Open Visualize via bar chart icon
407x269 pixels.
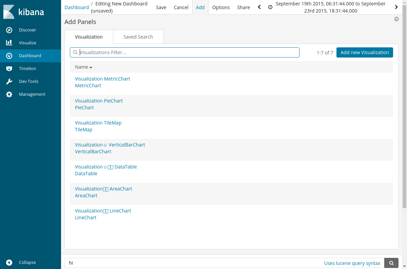coord(9,43)
